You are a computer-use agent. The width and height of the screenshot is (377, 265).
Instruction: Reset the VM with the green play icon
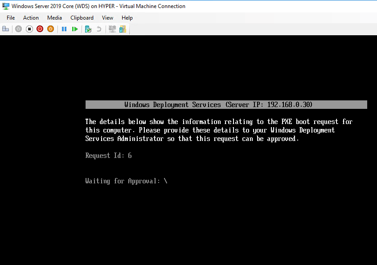coord(75,29)
